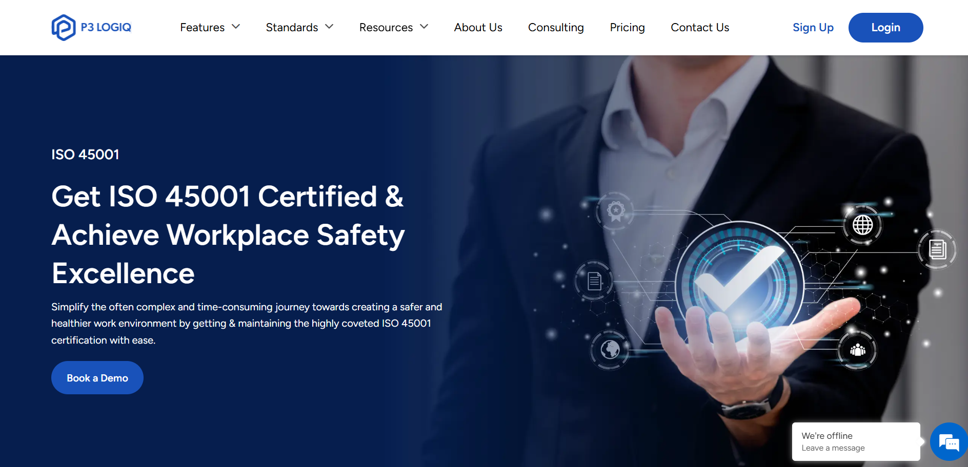Expand the Features dropdown chevron
968x467 pixels.
tap(236, 27)
